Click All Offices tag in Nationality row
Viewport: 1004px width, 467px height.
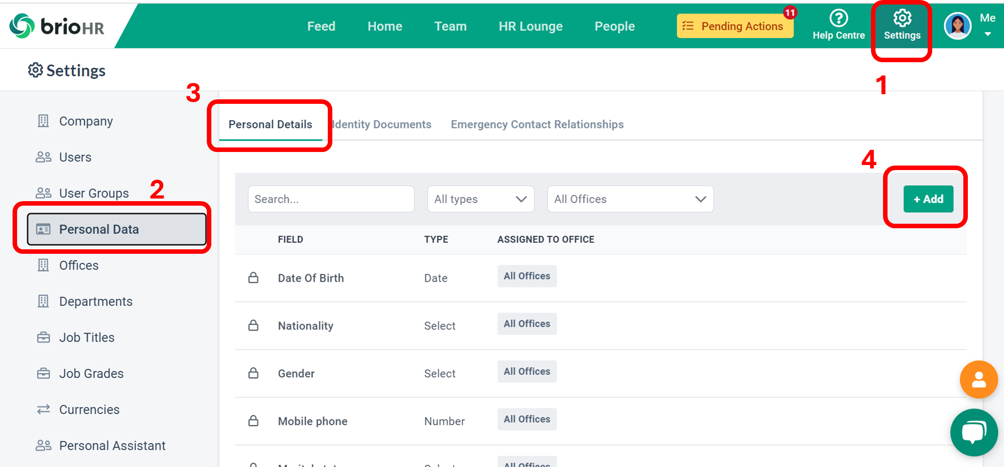[527, 324]
